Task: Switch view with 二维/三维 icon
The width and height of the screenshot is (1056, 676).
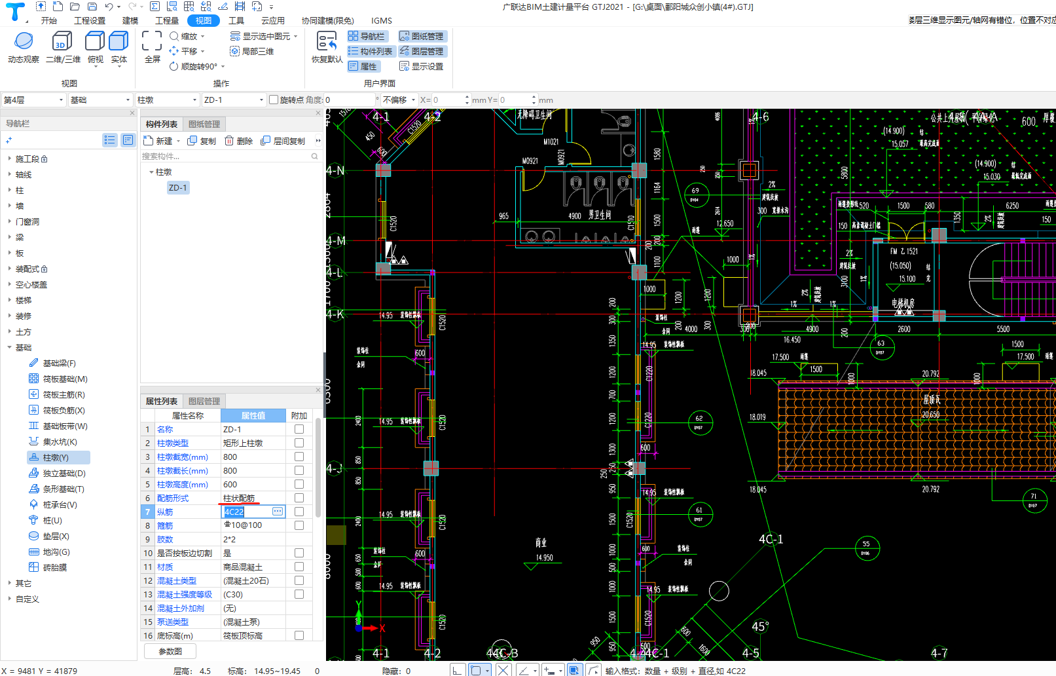Action: tap(63, 47)
